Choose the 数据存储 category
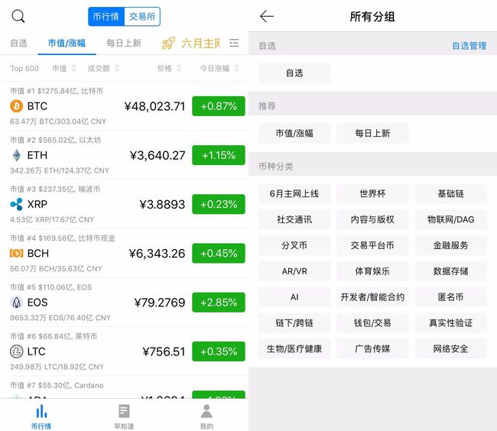 (450, 271)
